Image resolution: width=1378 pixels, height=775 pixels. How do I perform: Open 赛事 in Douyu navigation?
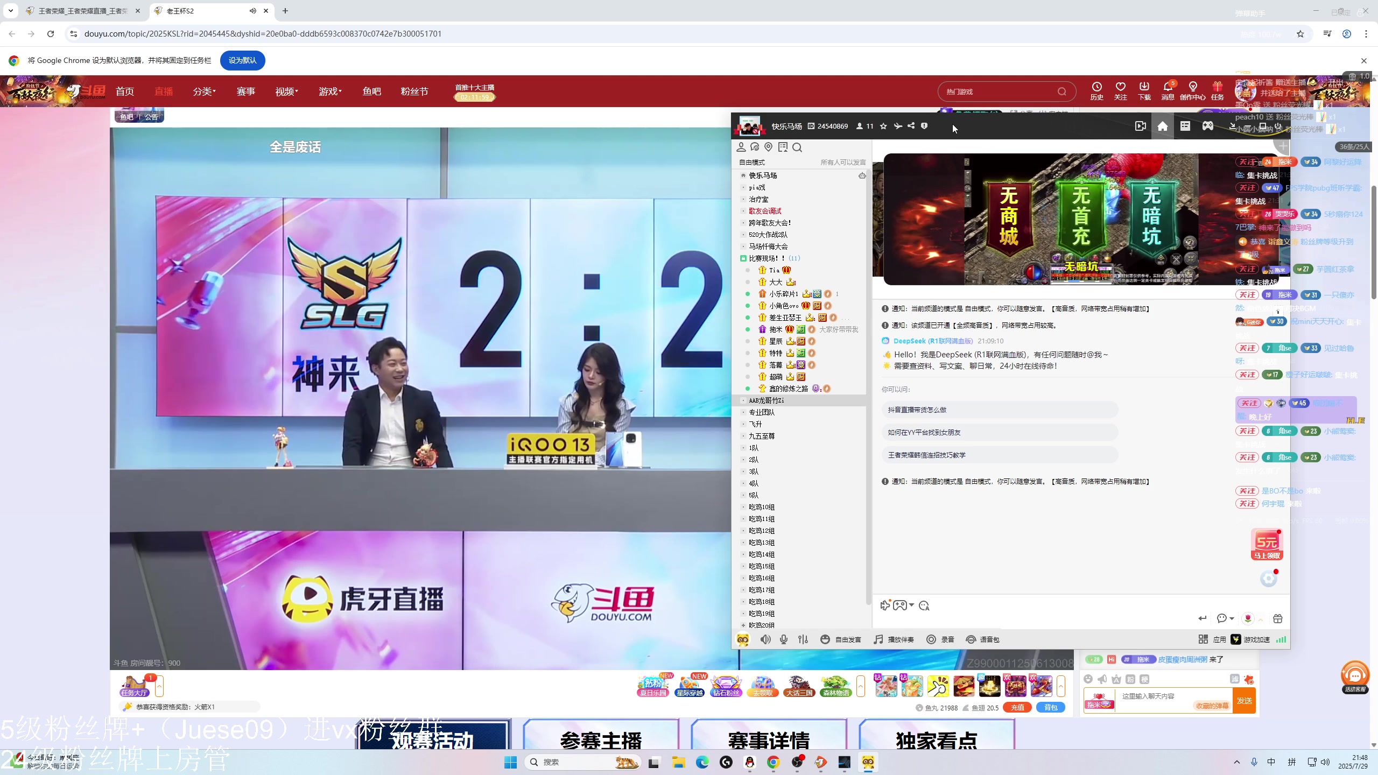point(246,91)
